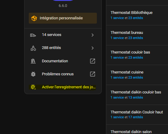Click the yellow bug-play debug logging icon
This screenshot has height=134, width=168.
[x=33, y=87]
